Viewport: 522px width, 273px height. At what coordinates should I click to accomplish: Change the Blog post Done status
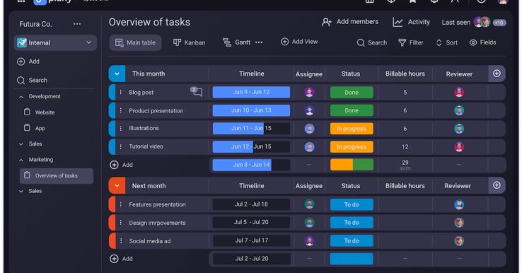tap(352, 93)
